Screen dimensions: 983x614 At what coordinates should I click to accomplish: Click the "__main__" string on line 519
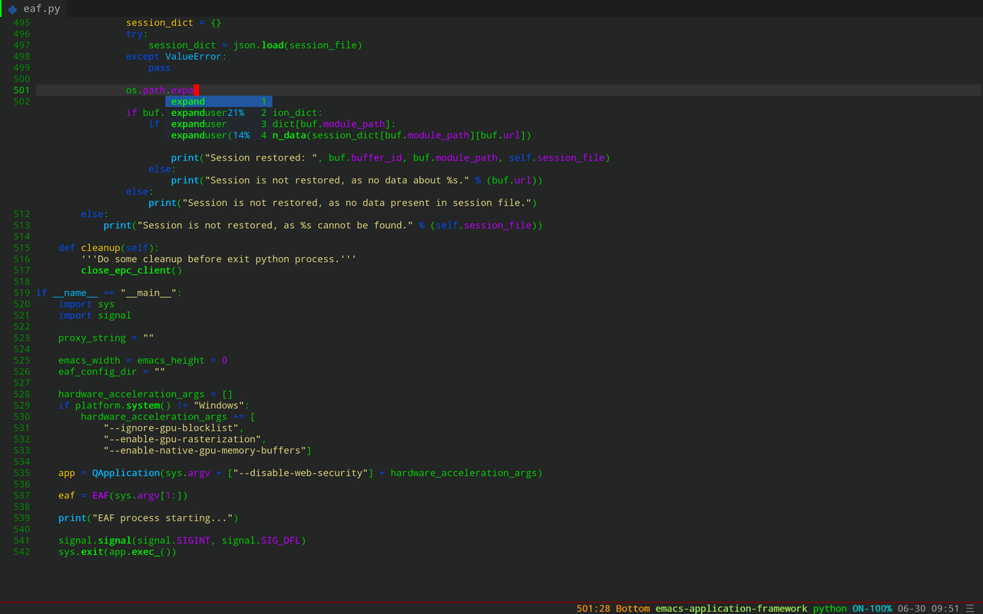pos(148,293)
